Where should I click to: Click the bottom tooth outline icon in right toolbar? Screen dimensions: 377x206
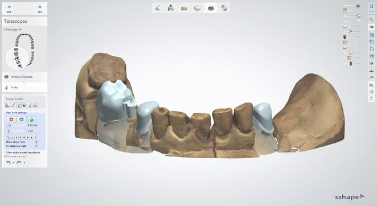tap(371, 98)
